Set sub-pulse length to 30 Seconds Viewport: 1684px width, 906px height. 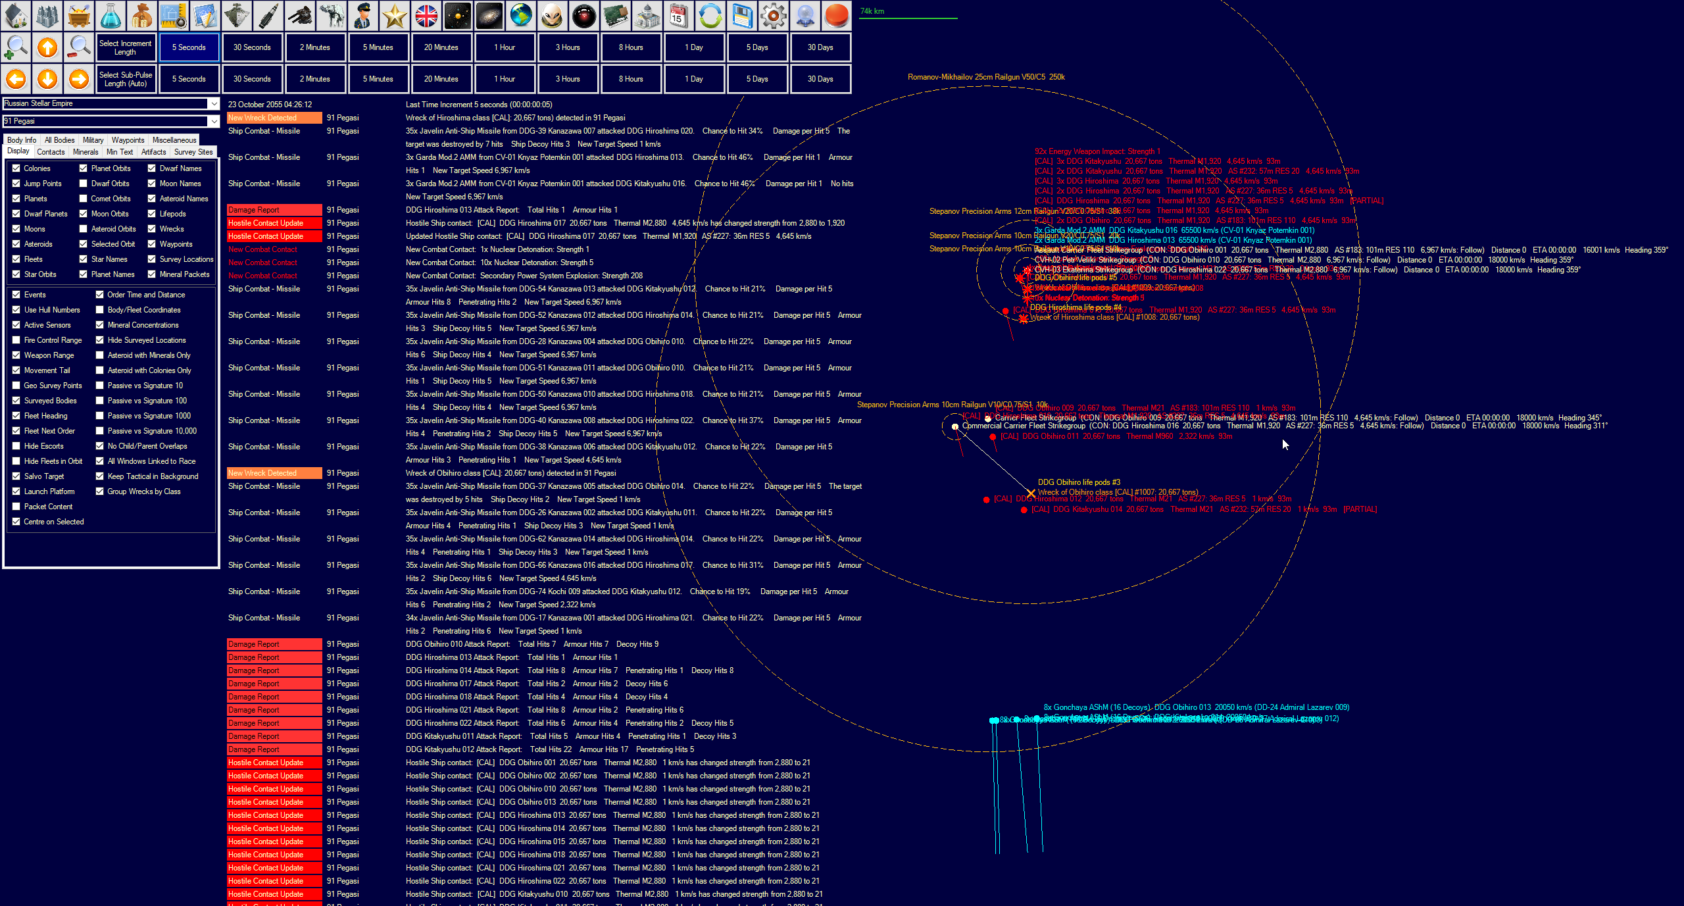pyautogui.click(x=252, y=79)
